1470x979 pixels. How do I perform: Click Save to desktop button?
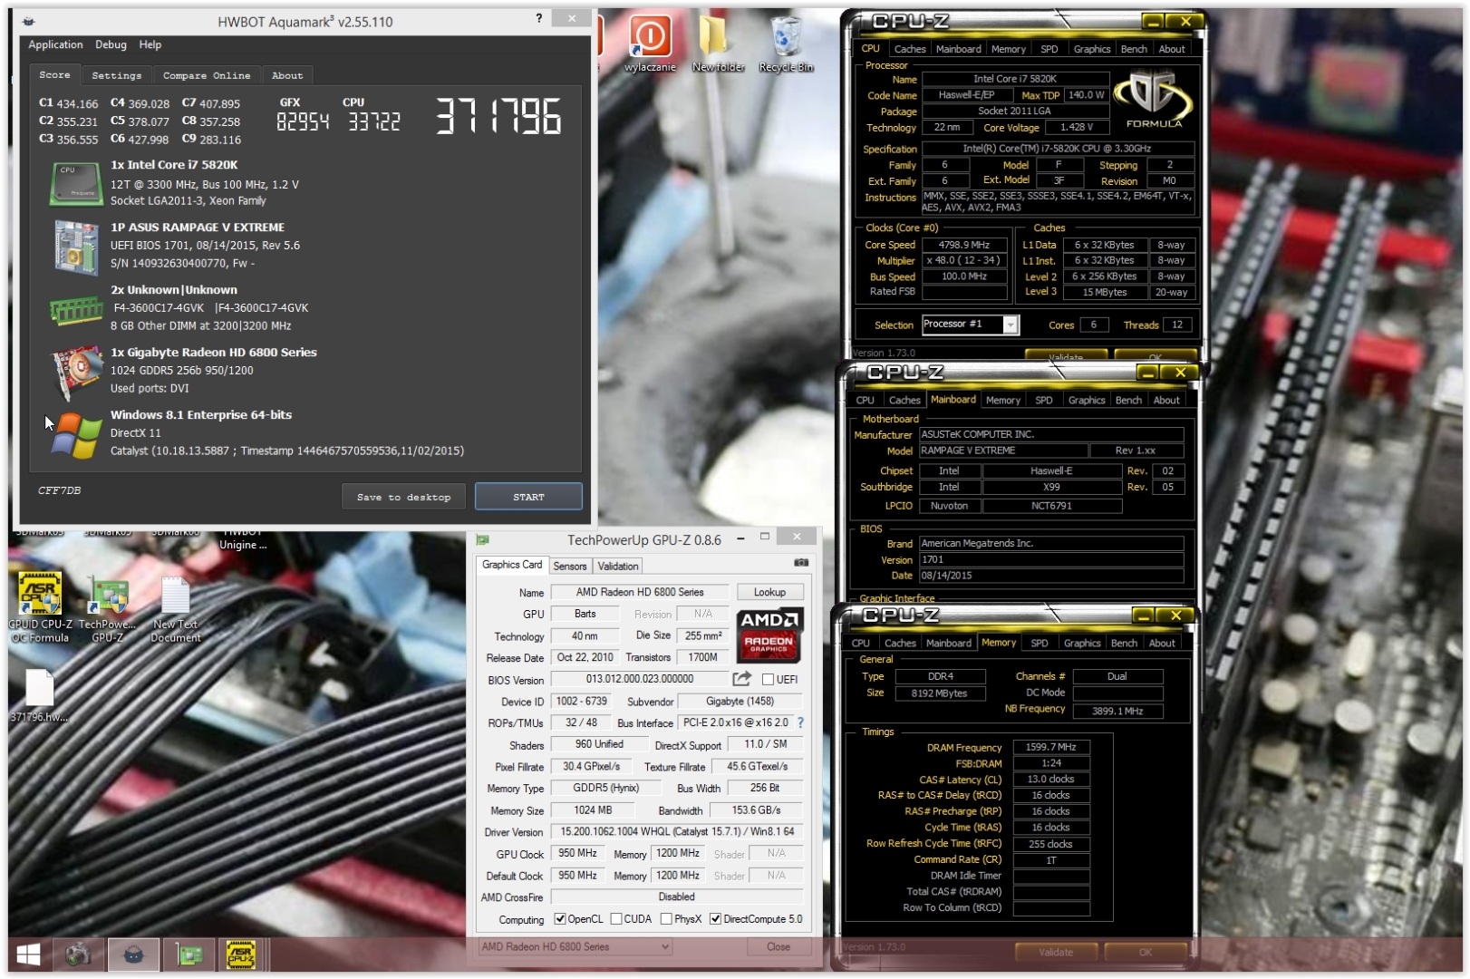point(403,497)
